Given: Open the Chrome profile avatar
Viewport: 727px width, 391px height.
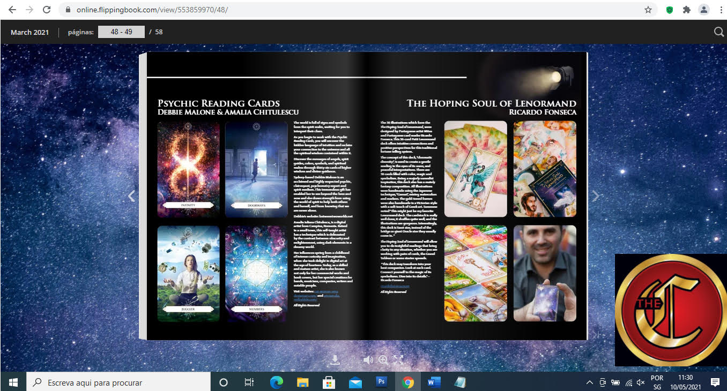Looking at the screenshot, I should click(x=703, y=10).
